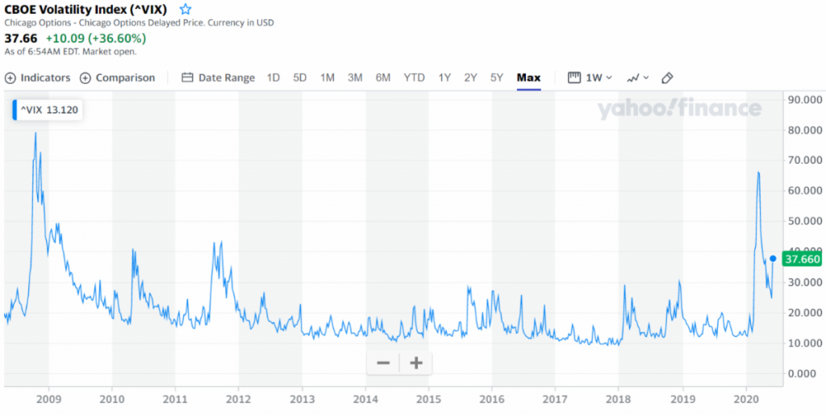The image size is (826, 416).
Task: Click the pencil draw tool icon
Action: click(x=667, y=78)
